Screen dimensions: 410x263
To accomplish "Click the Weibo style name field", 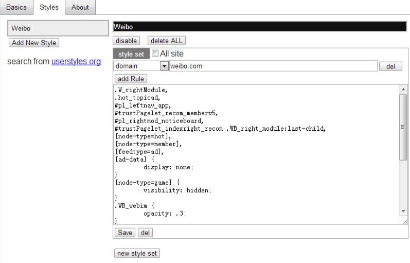I will (x=260, y=27).
